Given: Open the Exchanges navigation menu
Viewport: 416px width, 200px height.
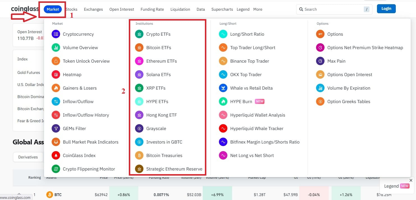Looking at the screenshot, I should [x=93, y=9].
